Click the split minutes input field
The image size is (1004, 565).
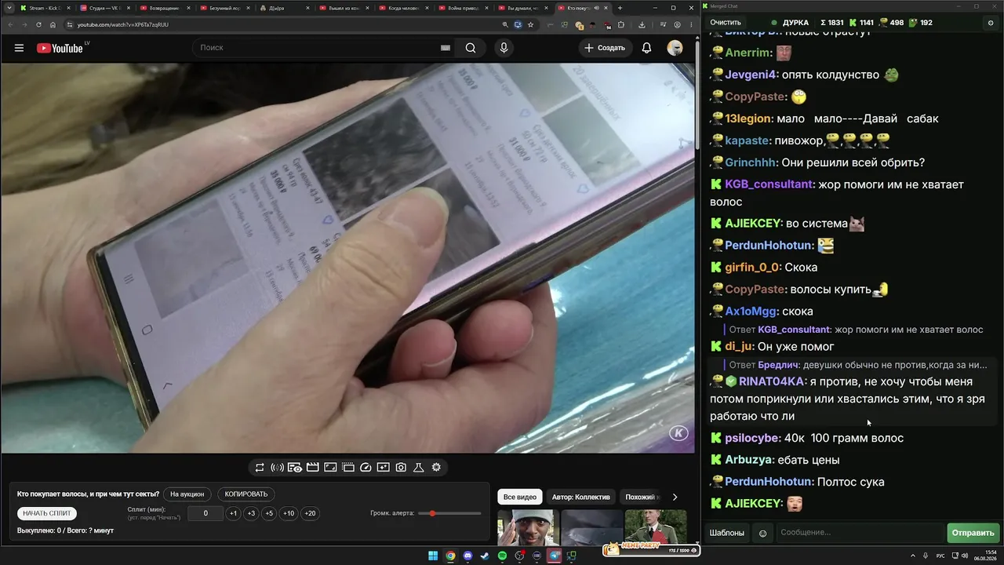[x=206, y=513]
